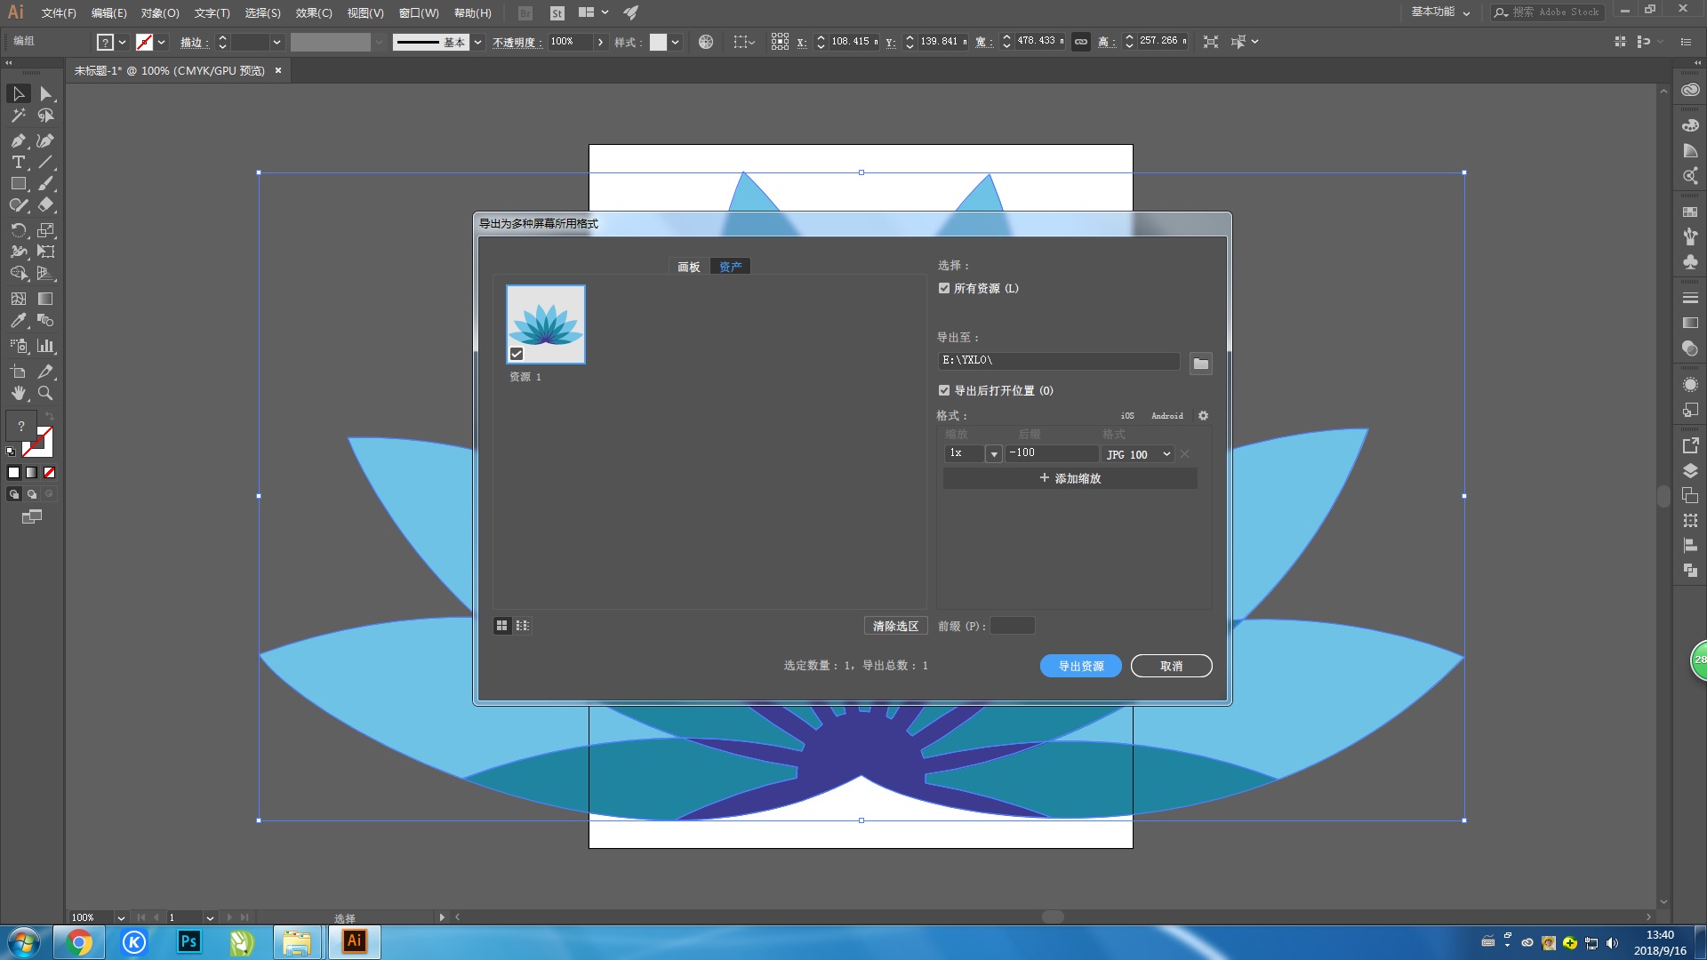The height and width of the screenshot is (960, 1707).
Task: Open the 文件(F) menu
Action: [59, 13]
